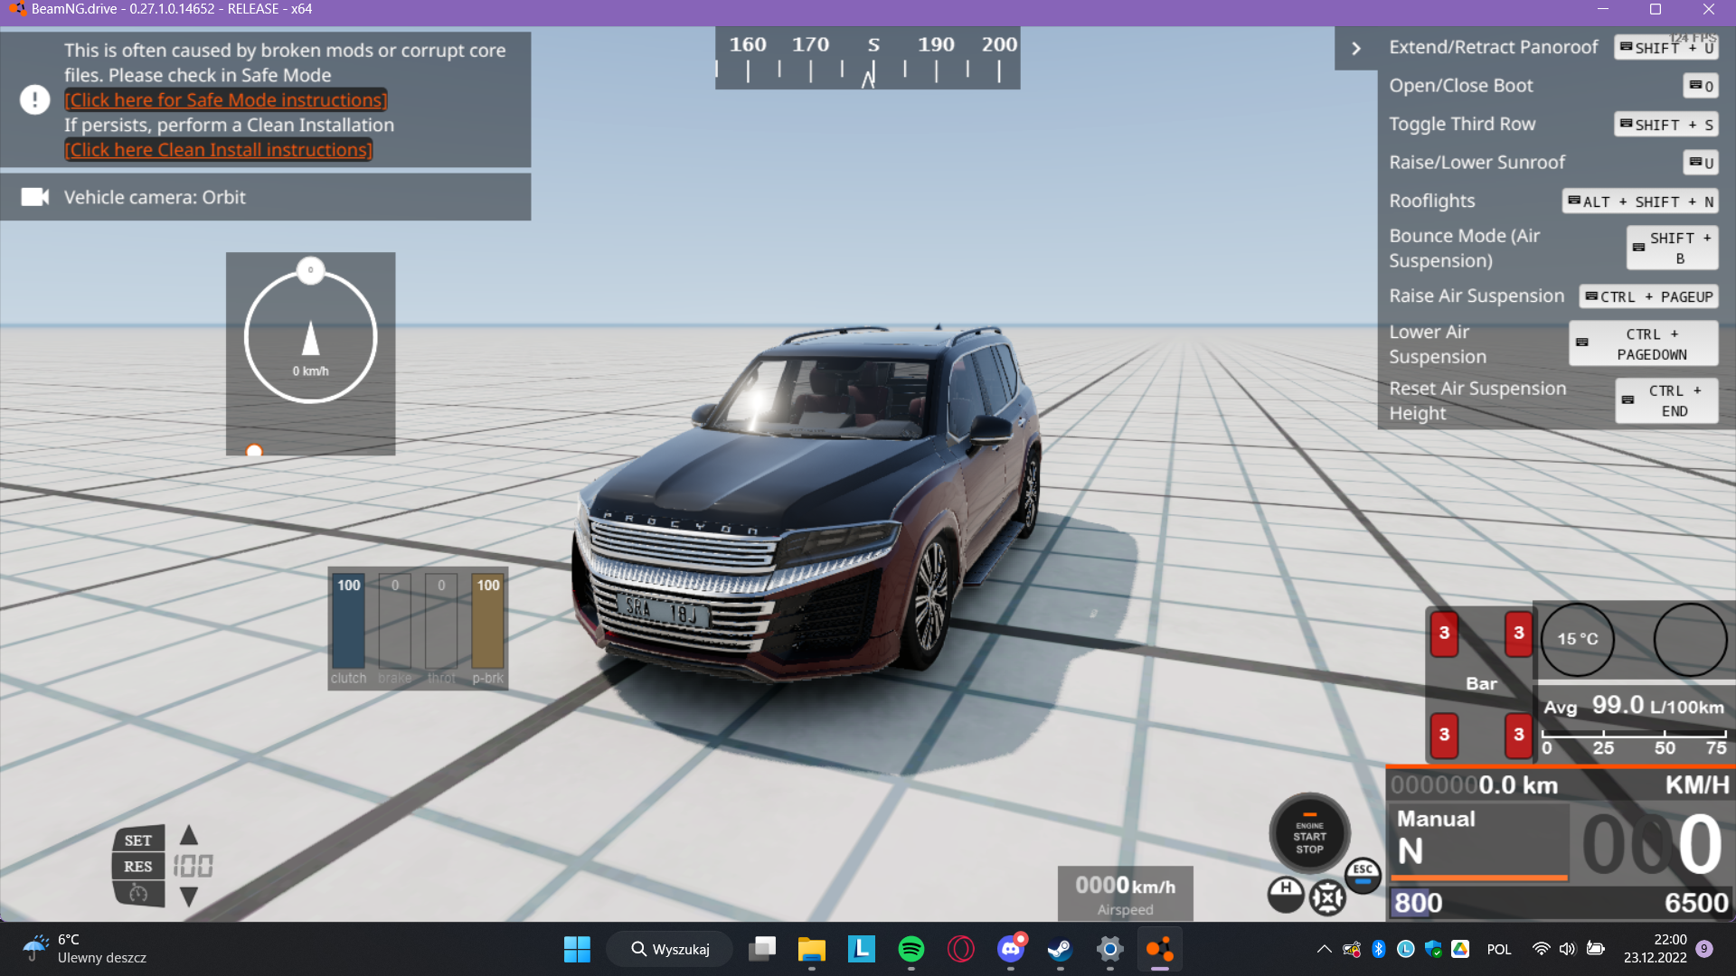This screenshot has height=976, width=1736.
Task: Click the ESC stability control icon
Action: click(x=1363, y=875)
